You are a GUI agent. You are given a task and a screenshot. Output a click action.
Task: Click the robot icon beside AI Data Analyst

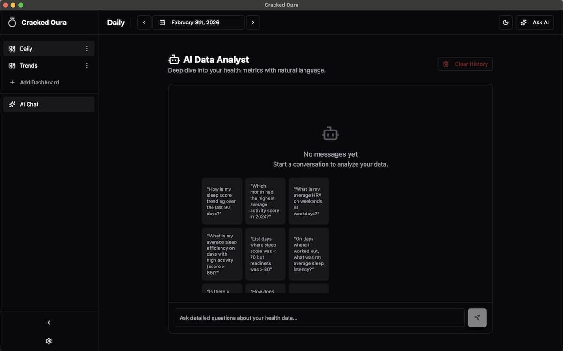pos(174,60)
